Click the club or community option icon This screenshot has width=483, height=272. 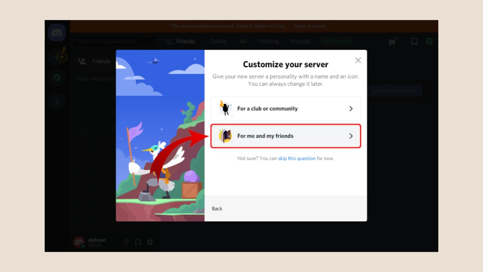click(x=225, y=108)
